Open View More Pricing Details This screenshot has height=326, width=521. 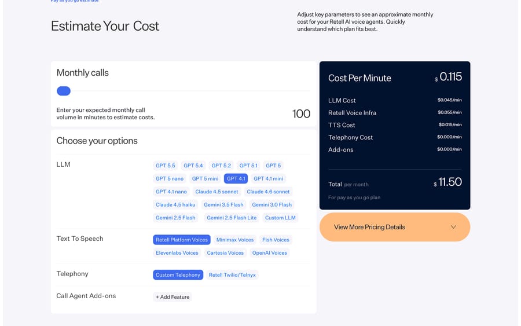click(395, 227)
